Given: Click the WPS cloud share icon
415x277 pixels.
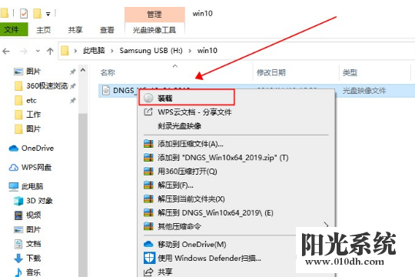Looking at the screenshot, I should (148, 112).
